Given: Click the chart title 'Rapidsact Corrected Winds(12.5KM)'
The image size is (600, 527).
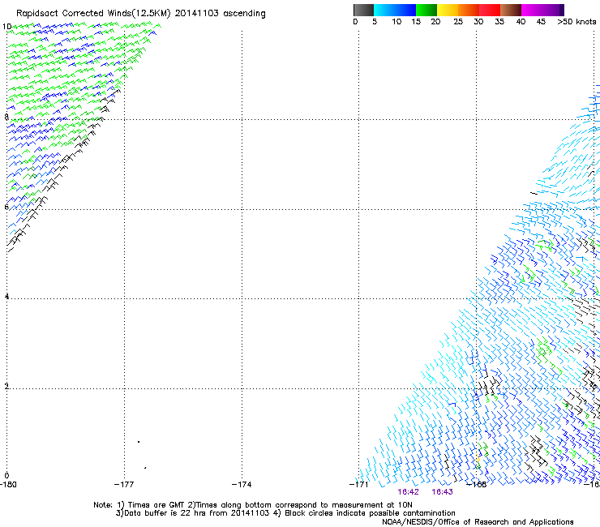Looking at the screenshot, I should (x=93, y=14).
